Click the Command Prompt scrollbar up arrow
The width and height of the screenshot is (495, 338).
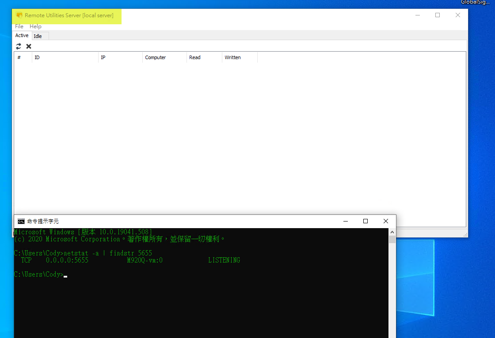392,232
